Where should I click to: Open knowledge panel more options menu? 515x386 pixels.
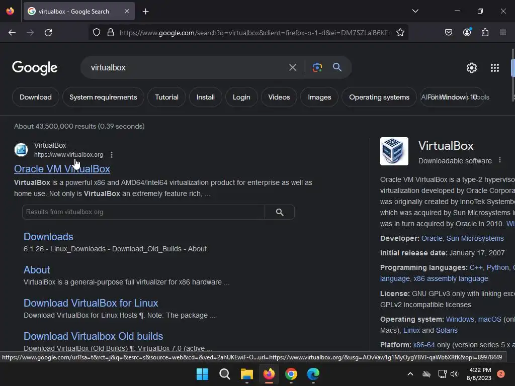pos(500,160)
